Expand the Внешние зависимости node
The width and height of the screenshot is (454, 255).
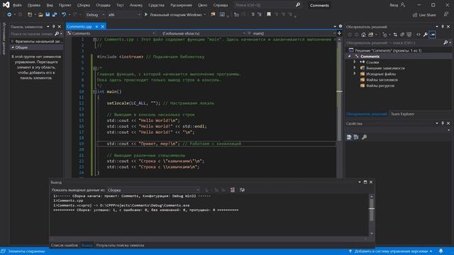[x=355, y=68]
